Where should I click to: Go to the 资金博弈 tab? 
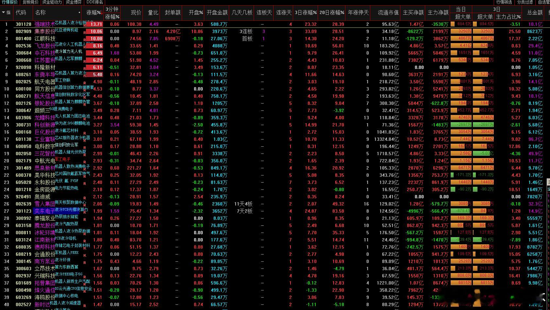click(x=74, y=2)
